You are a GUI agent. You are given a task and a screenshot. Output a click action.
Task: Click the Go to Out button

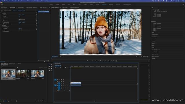click(x=106, y=61)
